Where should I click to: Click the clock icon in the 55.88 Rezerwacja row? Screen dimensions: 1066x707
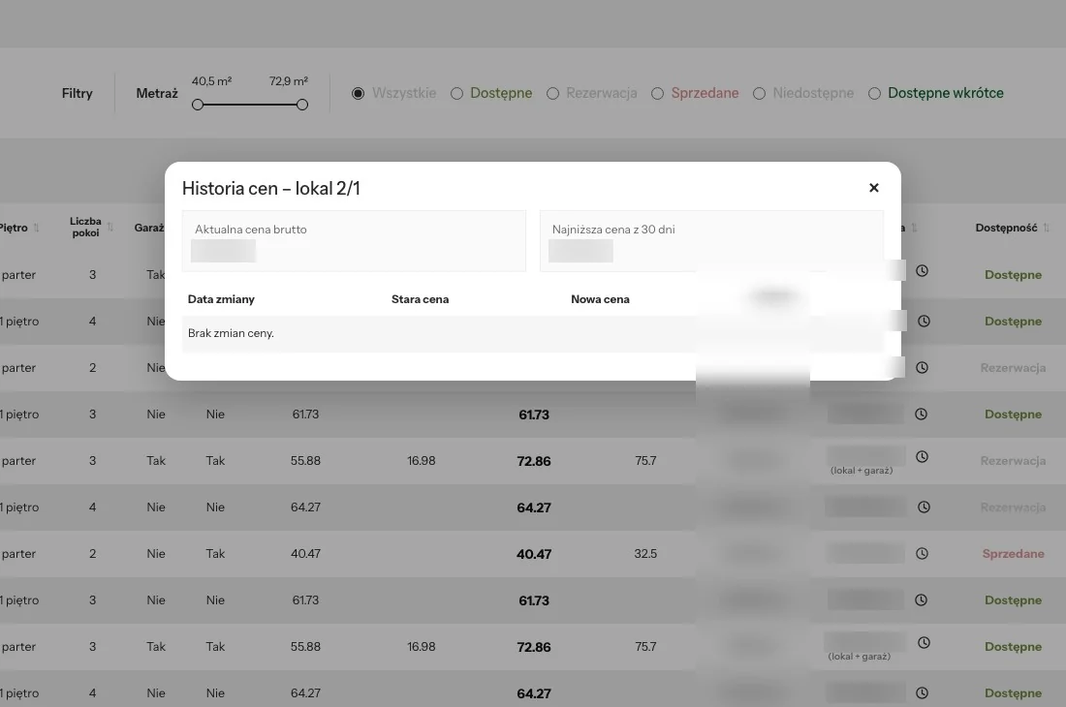coord(922,457)
